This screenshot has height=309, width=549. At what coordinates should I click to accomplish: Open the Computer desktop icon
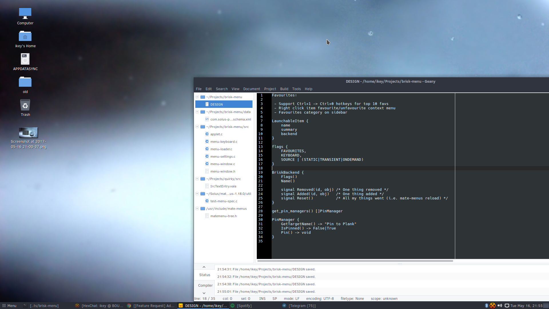(25, 16)
